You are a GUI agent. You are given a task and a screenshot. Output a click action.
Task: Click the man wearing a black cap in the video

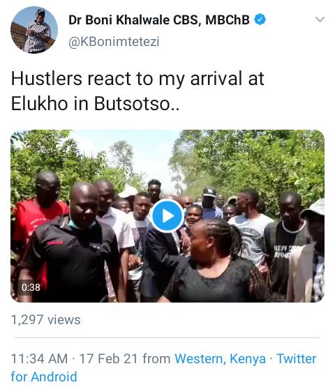(209, 202)
